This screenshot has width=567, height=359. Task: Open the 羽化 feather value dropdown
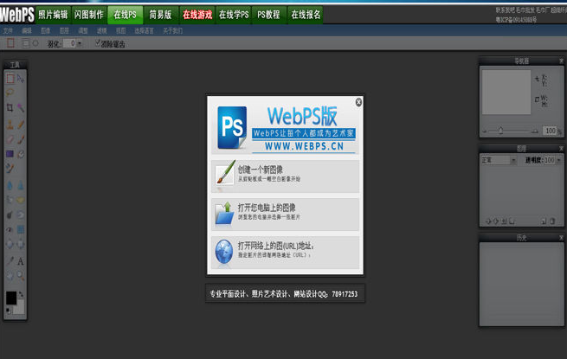79,44
